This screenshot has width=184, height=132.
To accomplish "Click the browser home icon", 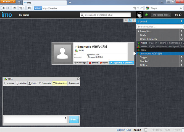I will click(x=15, y=8).
